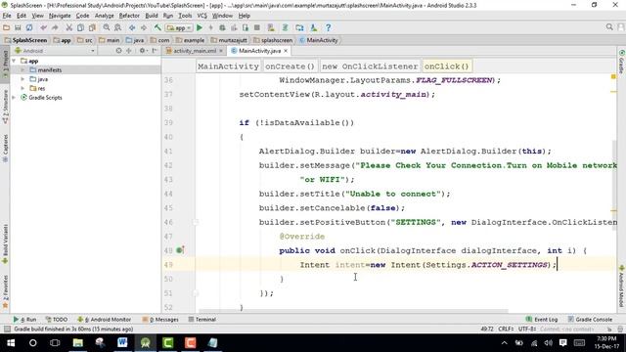This screenshot has height=352, width=626.
Task: Toggle the Favorites side tab
Action: pos(5,291)
